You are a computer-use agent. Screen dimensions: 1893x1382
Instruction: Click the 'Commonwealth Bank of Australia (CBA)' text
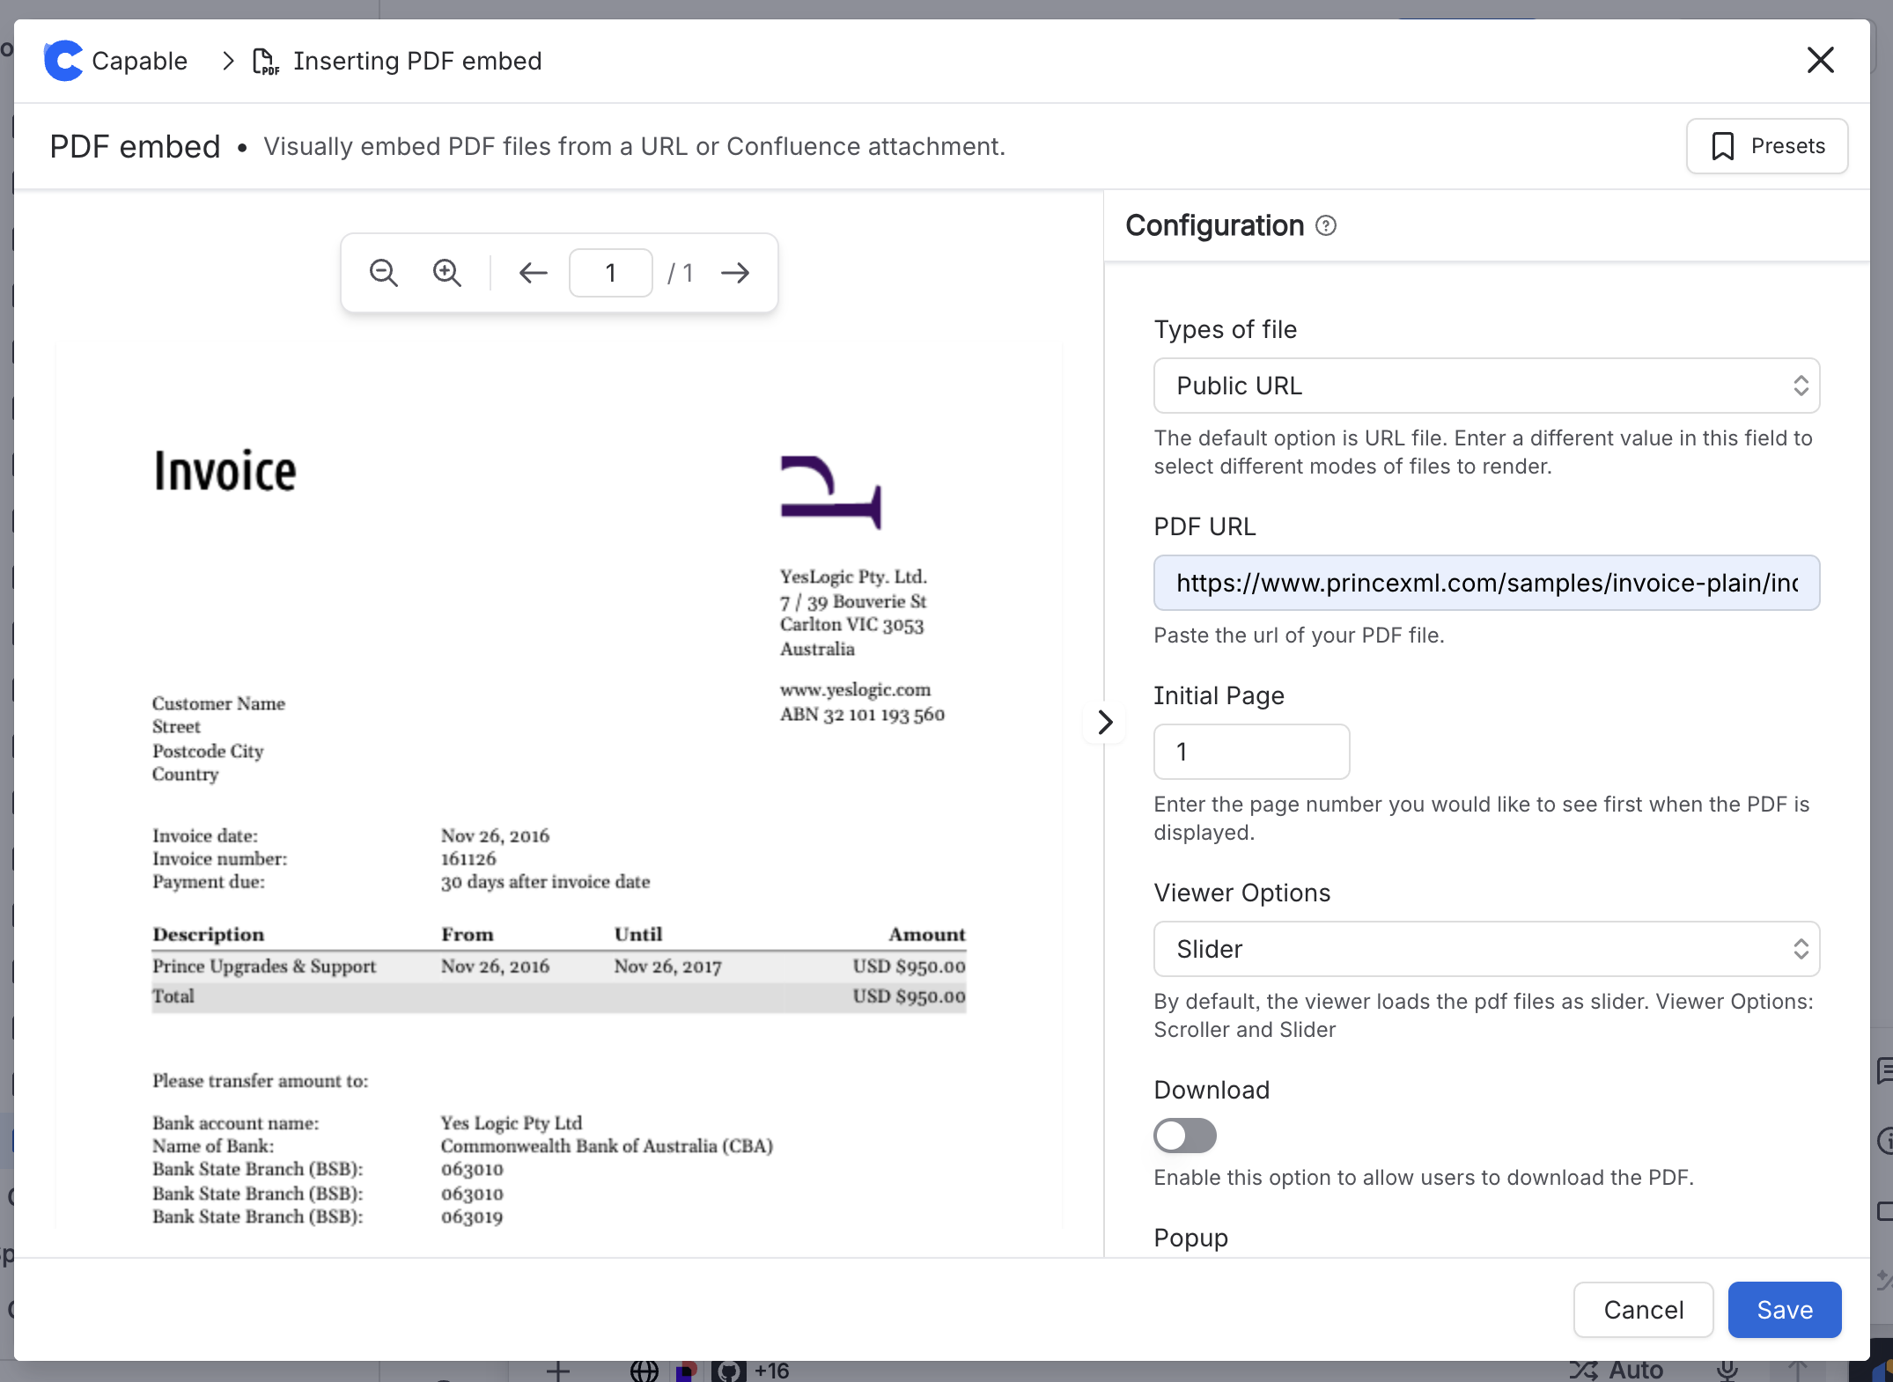[607, 1146]
